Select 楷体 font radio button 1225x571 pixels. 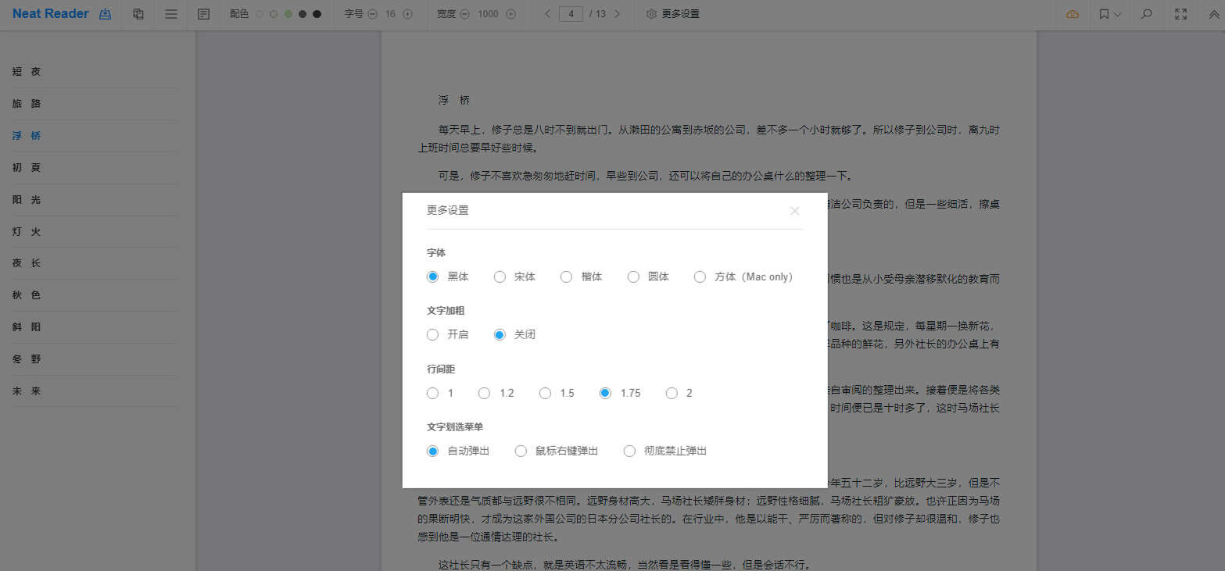click(567, 277)
